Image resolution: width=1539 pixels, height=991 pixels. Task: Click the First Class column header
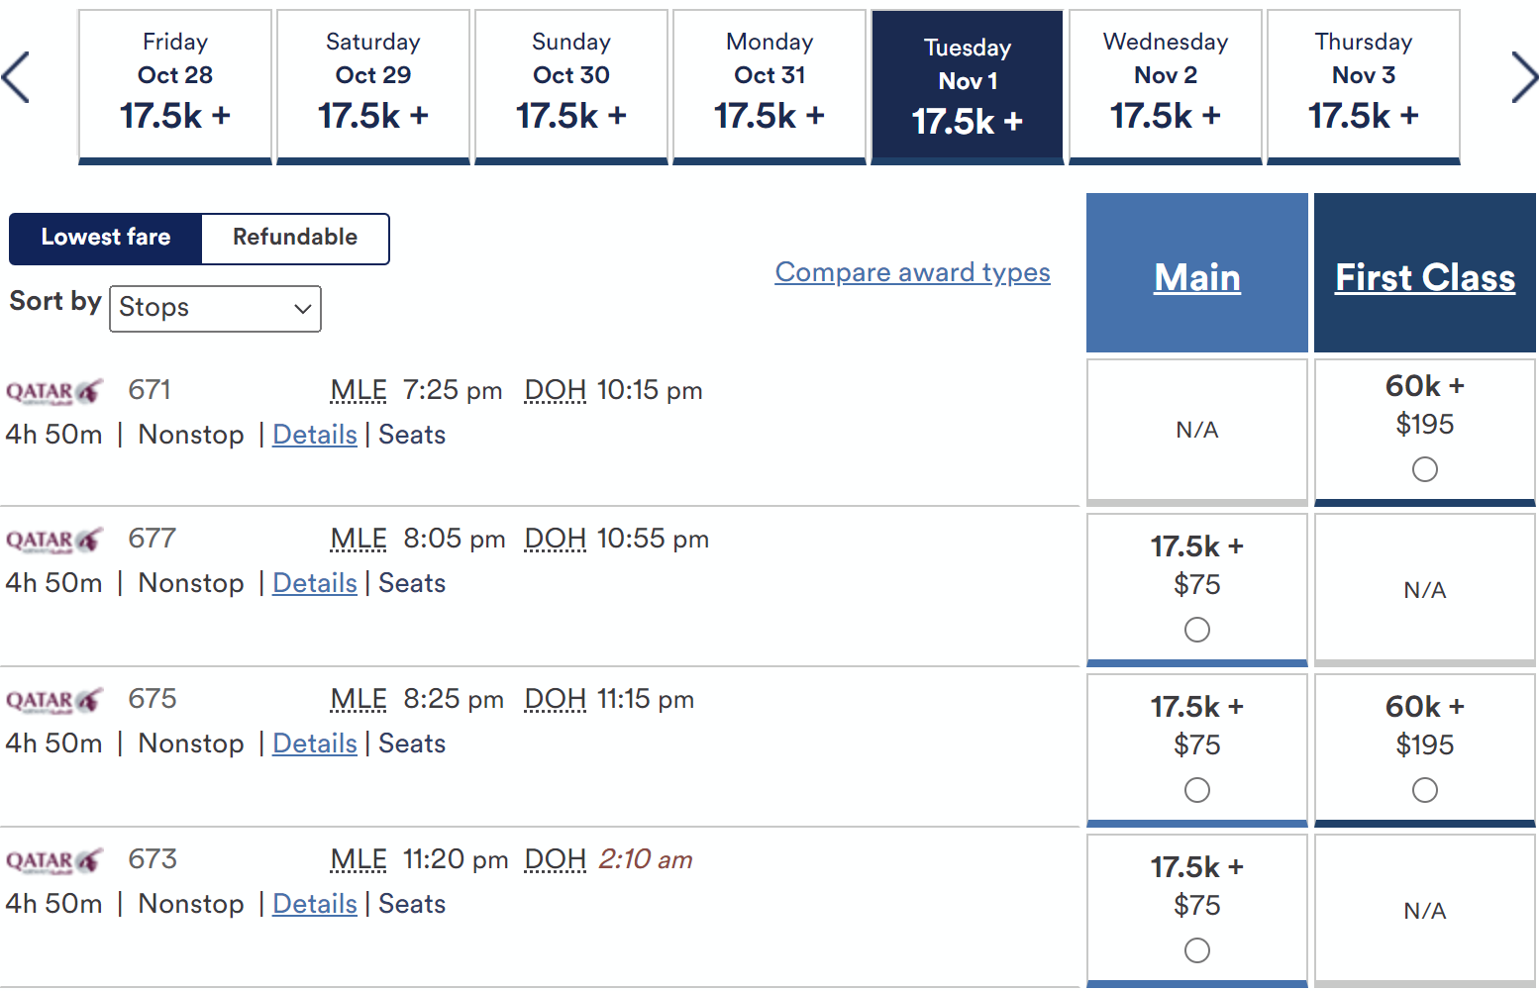click(1424, 278)
